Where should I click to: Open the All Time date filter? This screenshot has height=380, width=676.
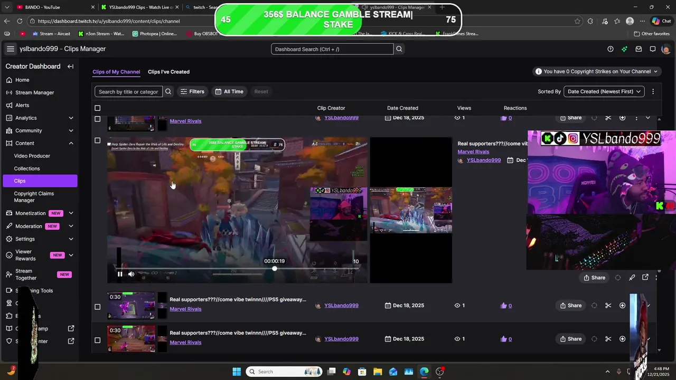229,91
